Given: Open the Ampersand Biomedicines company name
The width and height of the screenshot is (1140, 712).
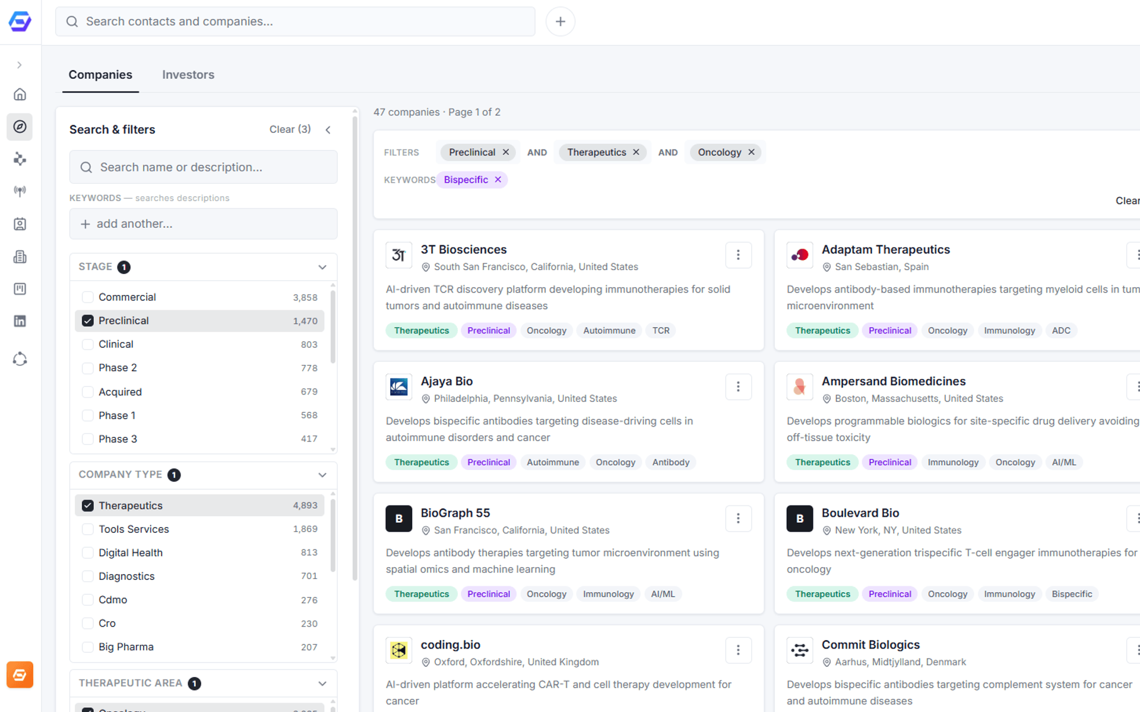Looking at the screenshot, I should click(x=894, y=382).
